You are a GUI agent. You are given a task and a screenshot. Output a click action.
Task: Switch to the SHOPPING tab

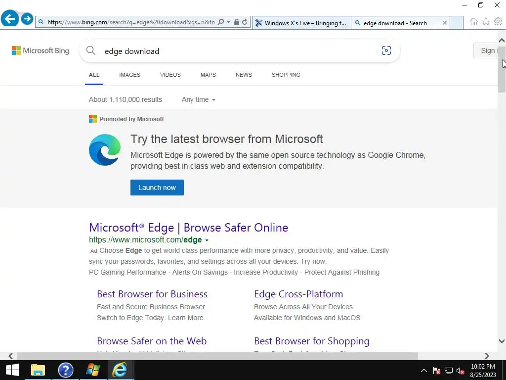[x=286, y=75]
